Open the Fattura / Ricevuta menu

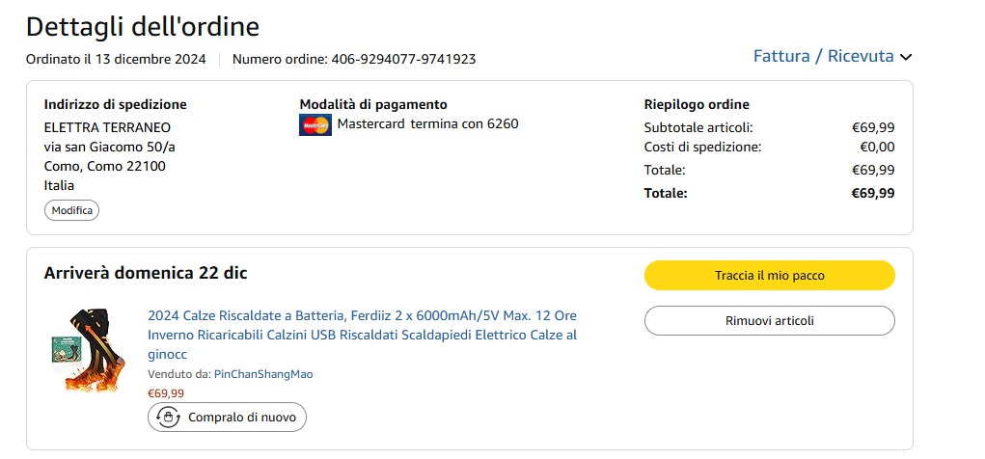[x=823, y=57]
